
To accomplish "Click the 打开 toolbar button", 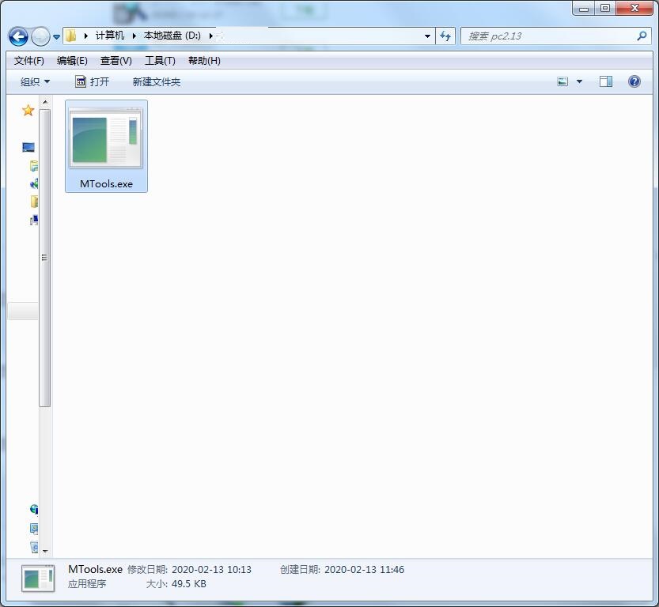I will point(93,82).
